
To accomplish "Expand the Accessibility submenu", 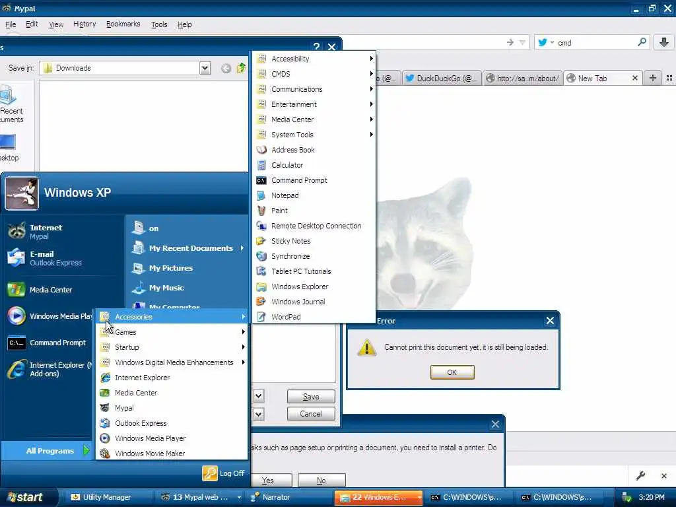I will [x=314, y=59].
